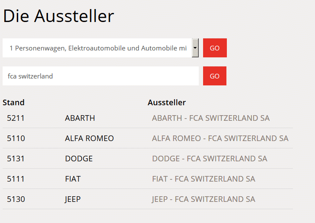Select stand number 5110
The height and width of the screenshot is (223, 315).
click(x=16, y=138)
